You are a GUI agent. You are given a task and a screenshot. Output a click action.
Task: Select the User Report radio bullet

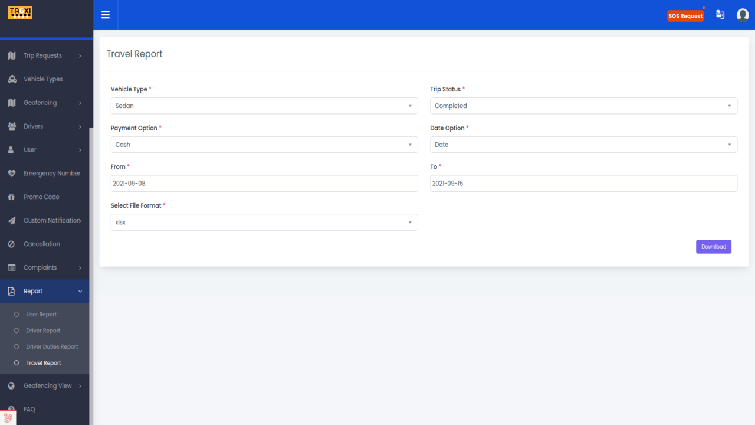point(17,314)
